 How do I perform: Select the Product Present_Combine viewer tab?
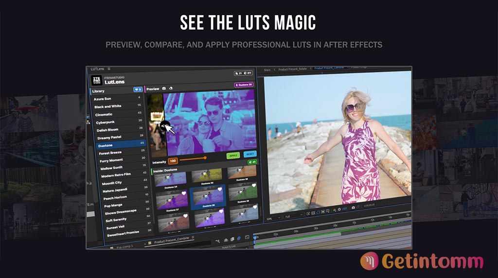329,68
